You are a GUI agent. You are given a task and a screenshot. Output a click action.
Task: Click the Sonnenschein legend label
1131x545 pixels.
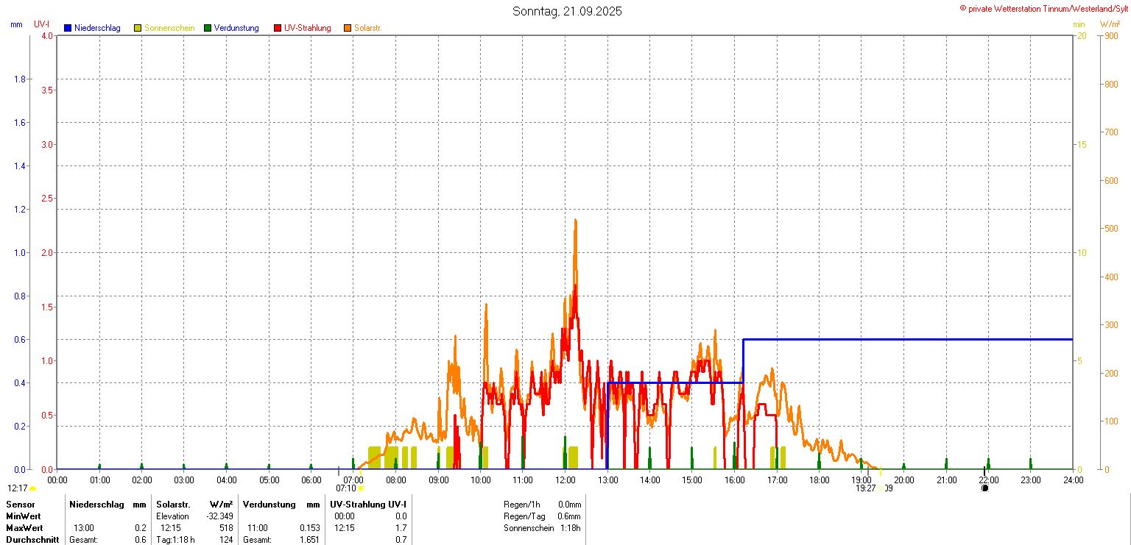(x=169, y=28)
